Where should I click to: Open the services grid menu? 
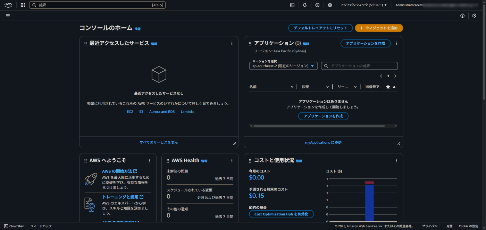click(23, 5)
